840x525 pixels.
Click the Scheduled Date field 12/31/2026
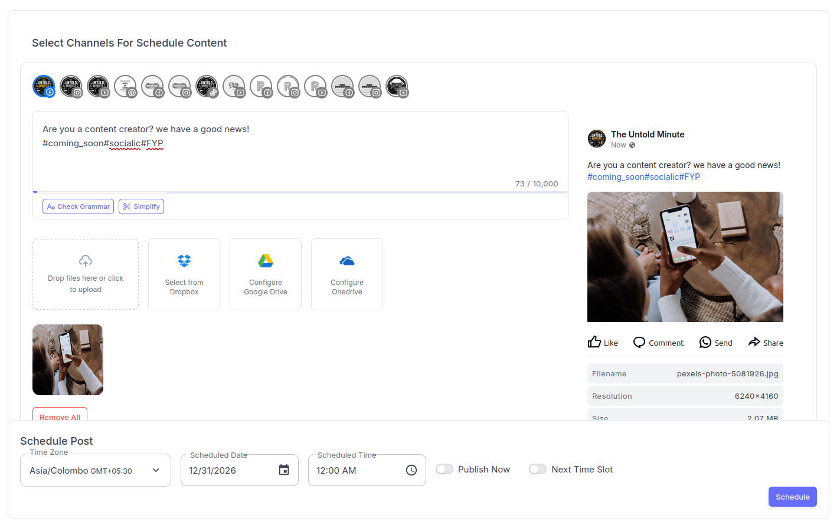[x=240, y=470]
